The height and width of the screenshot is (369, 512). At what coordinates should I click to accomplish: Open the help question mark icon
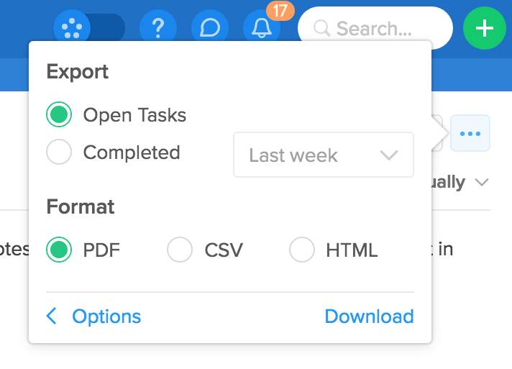click(x=158, y=27)
